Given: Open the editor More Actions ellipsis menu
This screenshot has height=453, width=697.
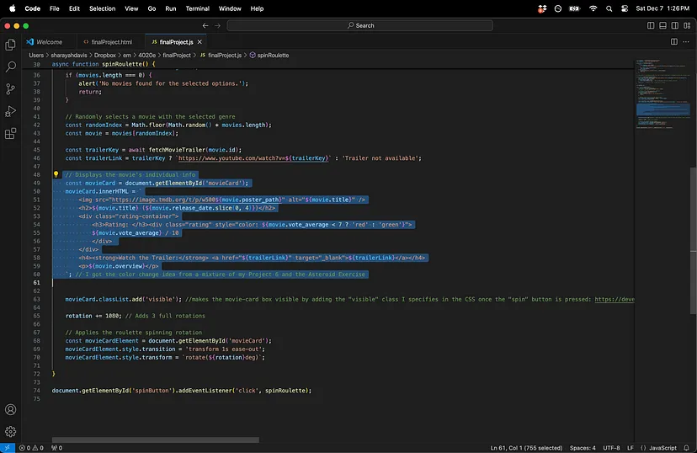Looking at the screenshot, I should point(687,41).
